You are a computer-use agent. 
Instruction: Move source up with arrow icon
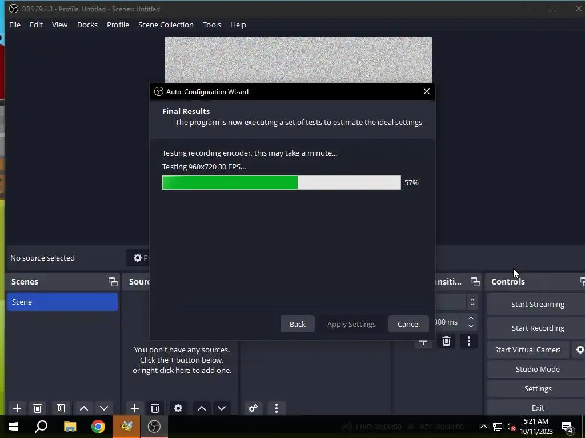[202, 408]
